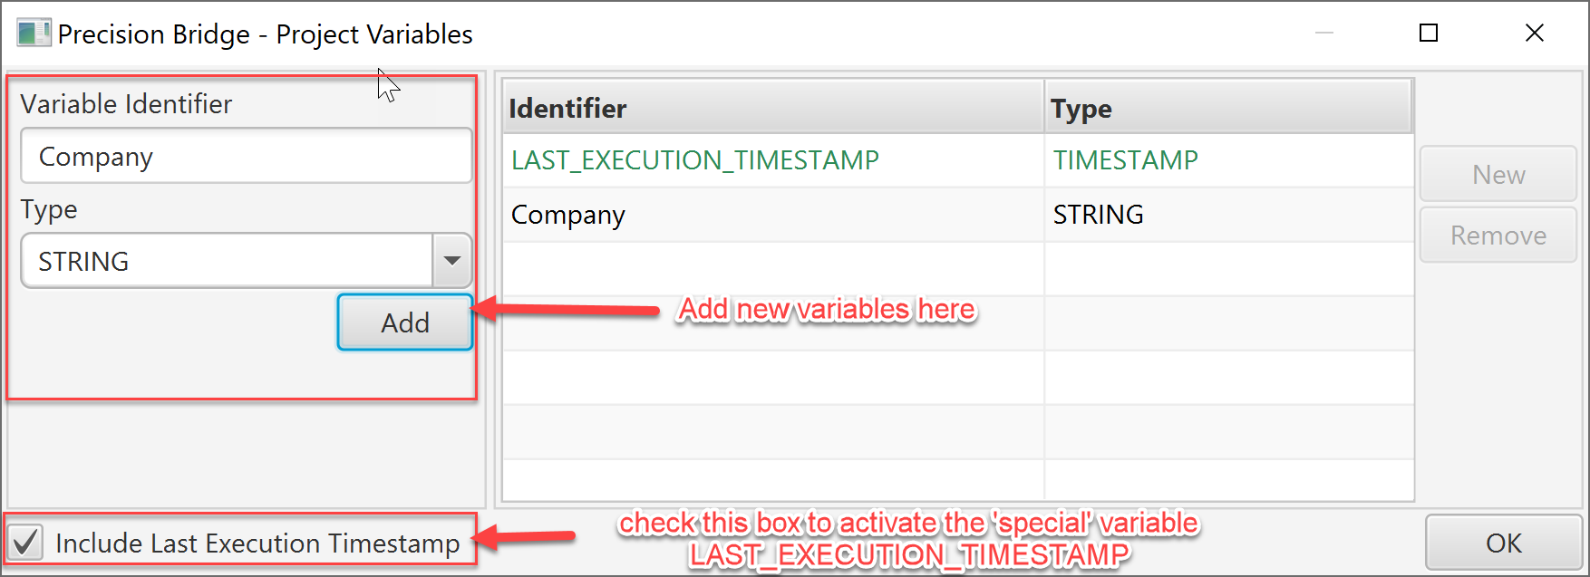Image resolution: width=1590 pixels, height=577 pixels.
Task: Click the Variable Identifier text field
Action: [246, 156]
